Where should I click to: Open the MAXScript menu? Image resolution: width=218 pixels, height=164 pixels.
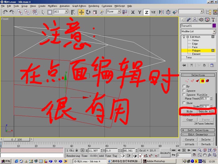point(120,6)
